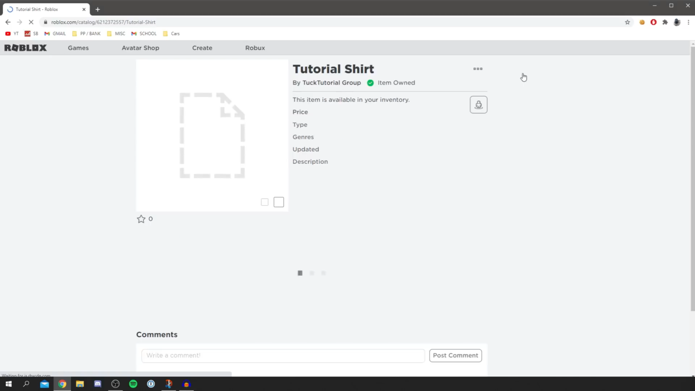The width and height of the screenshot is (695, 391).
Task: Click the bookmark star in the address bar
Action: (x=628, y=22)
